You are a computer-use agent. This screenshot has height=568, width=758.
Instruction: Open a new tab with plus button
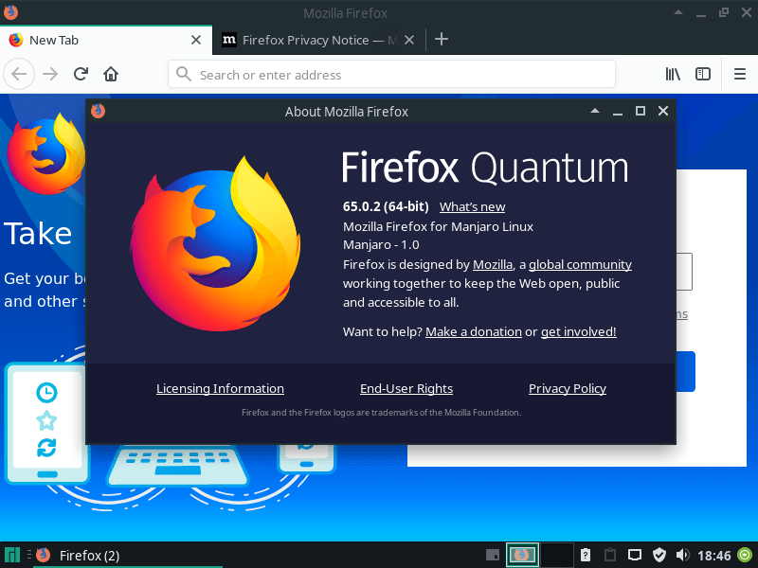coord(442,40)
